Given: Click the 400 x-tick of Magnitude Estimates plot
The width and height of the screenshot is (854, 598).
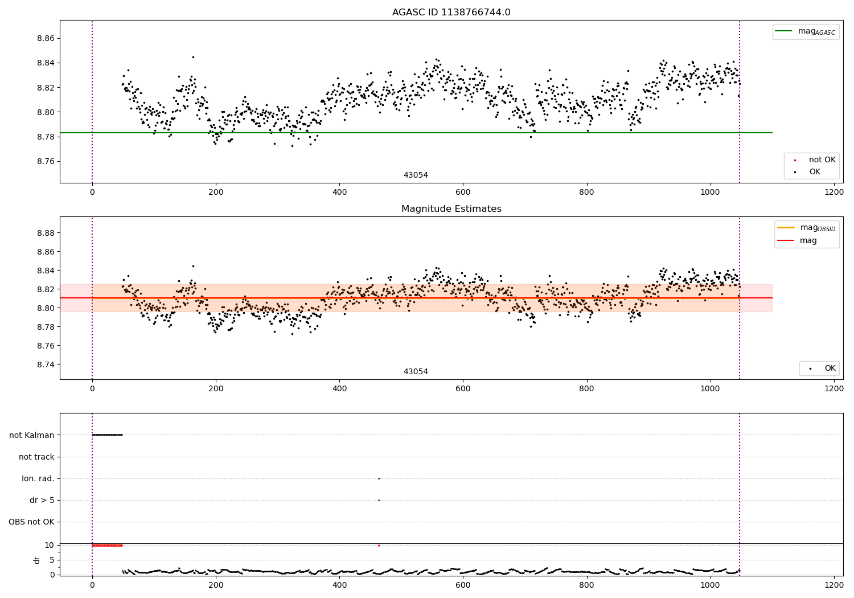Looking at the screenshot, I should [339, 389].
